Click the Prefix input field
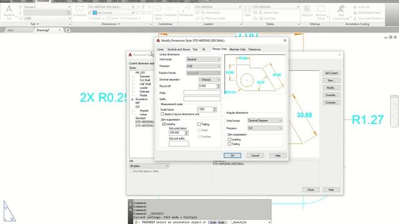 click(x=202, y=93)
